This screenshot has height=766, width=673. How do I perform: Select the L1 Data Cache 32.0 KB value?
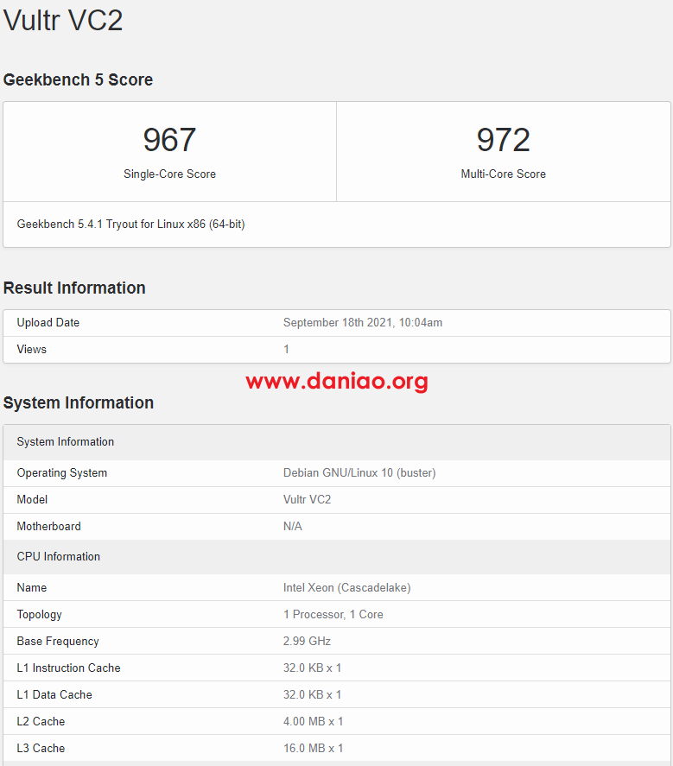(312, 694)
